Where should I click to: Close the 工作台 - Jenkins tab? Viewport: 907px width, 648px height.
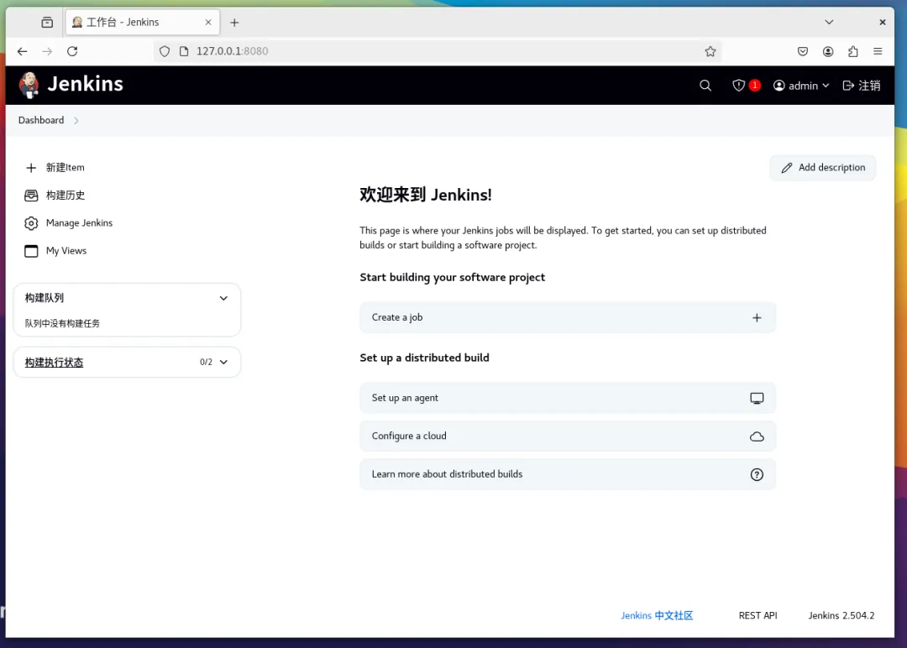point(208,22)
